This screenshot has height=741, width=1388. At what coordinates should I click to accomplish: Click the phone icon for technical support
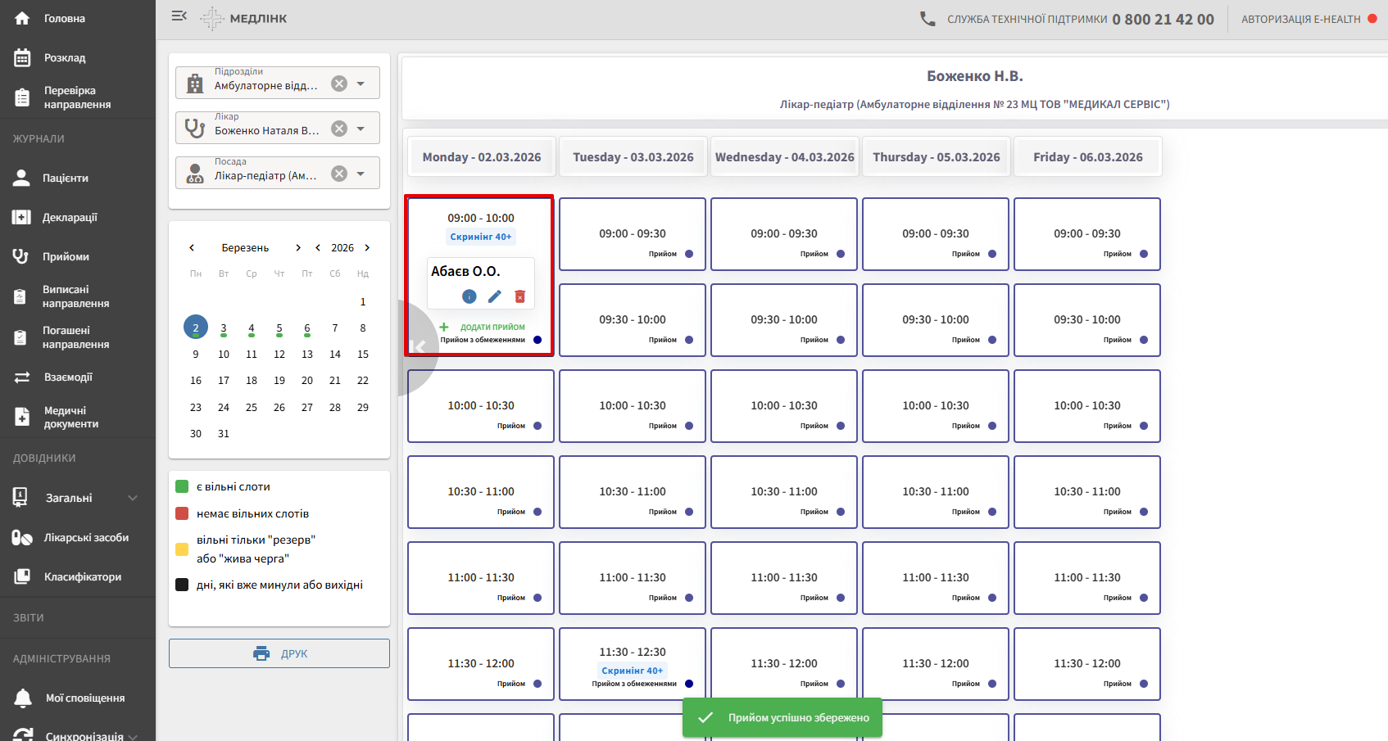pos(928,19)
